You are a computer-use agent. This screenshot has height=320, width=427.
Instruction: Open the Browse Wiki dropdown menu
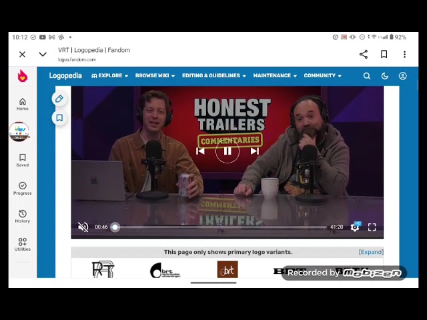pos(155,75)
